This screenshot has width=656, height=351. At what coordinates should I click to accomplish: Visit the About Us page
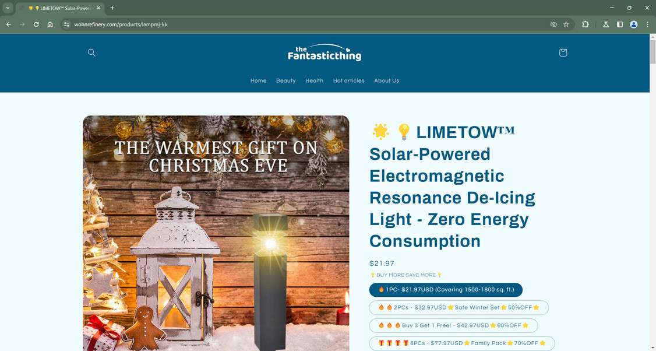(x=387, y=80)
